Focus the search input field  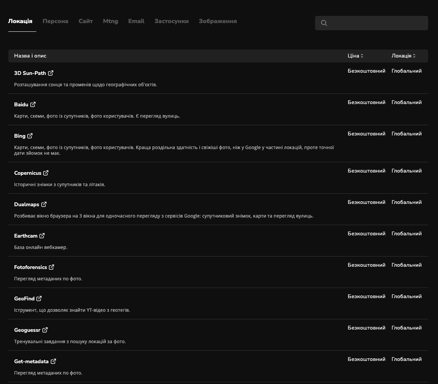376,23
